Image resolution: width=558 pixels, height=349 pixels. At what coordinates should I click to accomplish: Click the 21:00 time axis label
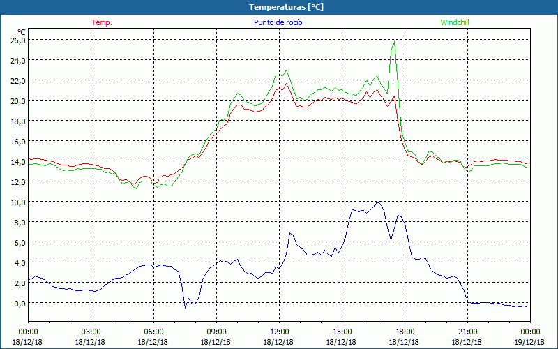click(x=467, y=332)
